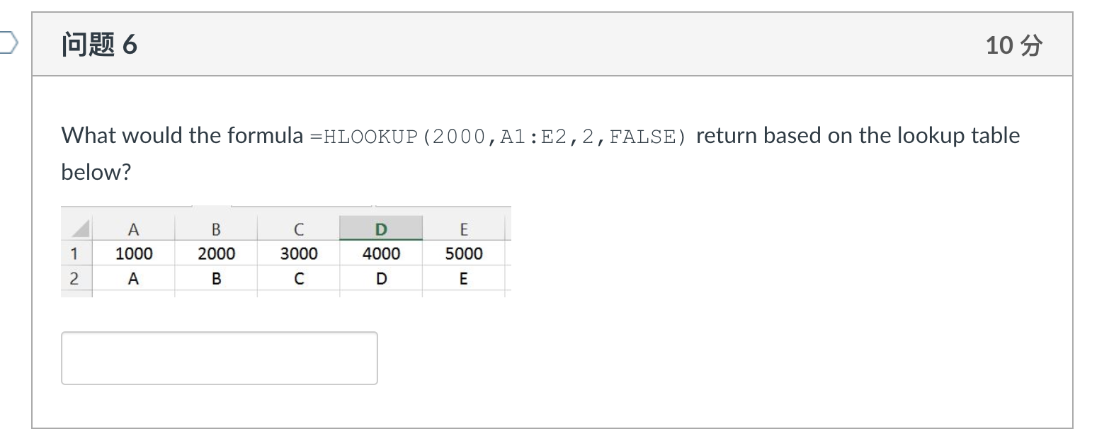This screenshot has height=446, width=1109.
Task: Select column header A in the table
Action: coord(134,228)
